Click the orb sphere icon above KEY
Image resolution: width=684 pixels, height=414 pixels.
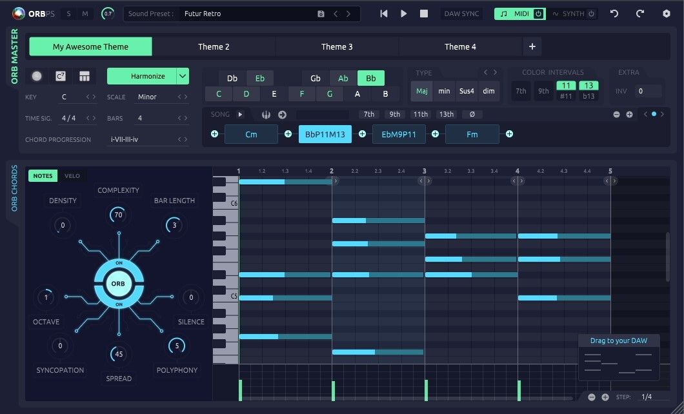point(37,76)
